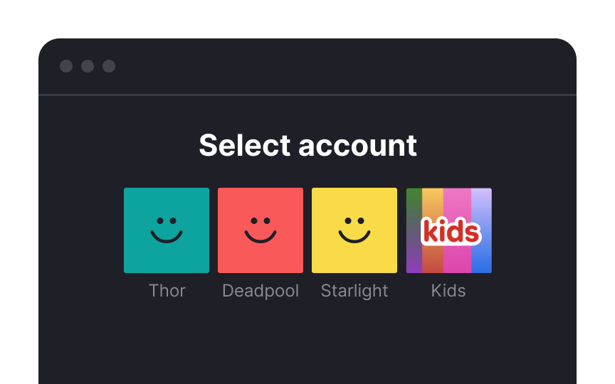Screen dimensions: 615x384
Task: Click the Starlight name label
Action: pyautogui.click(x=354, y=291)
